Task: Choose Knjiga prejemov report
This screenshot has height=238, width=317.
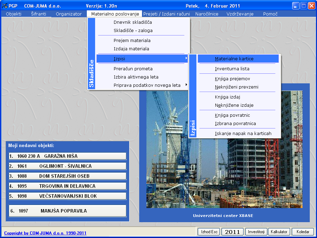Action: pyautogui.click(x=232, y=79)
